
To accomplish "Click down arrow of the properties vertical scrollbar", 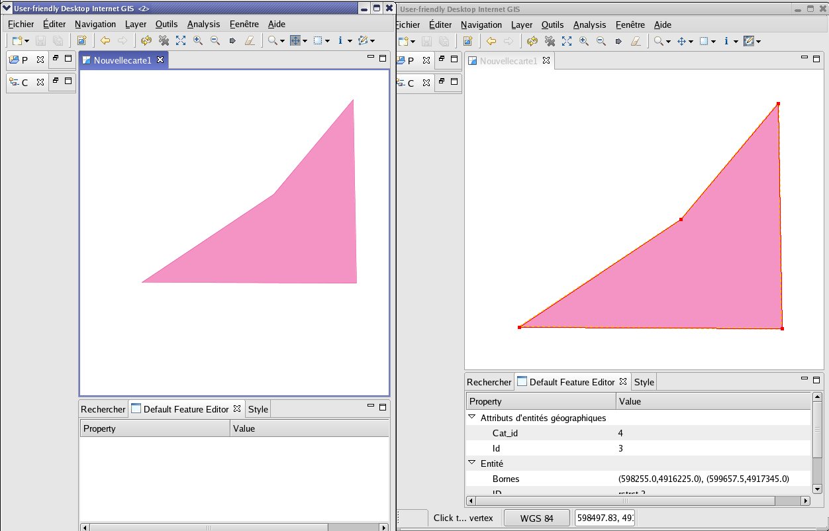I will tap(816, 489).
